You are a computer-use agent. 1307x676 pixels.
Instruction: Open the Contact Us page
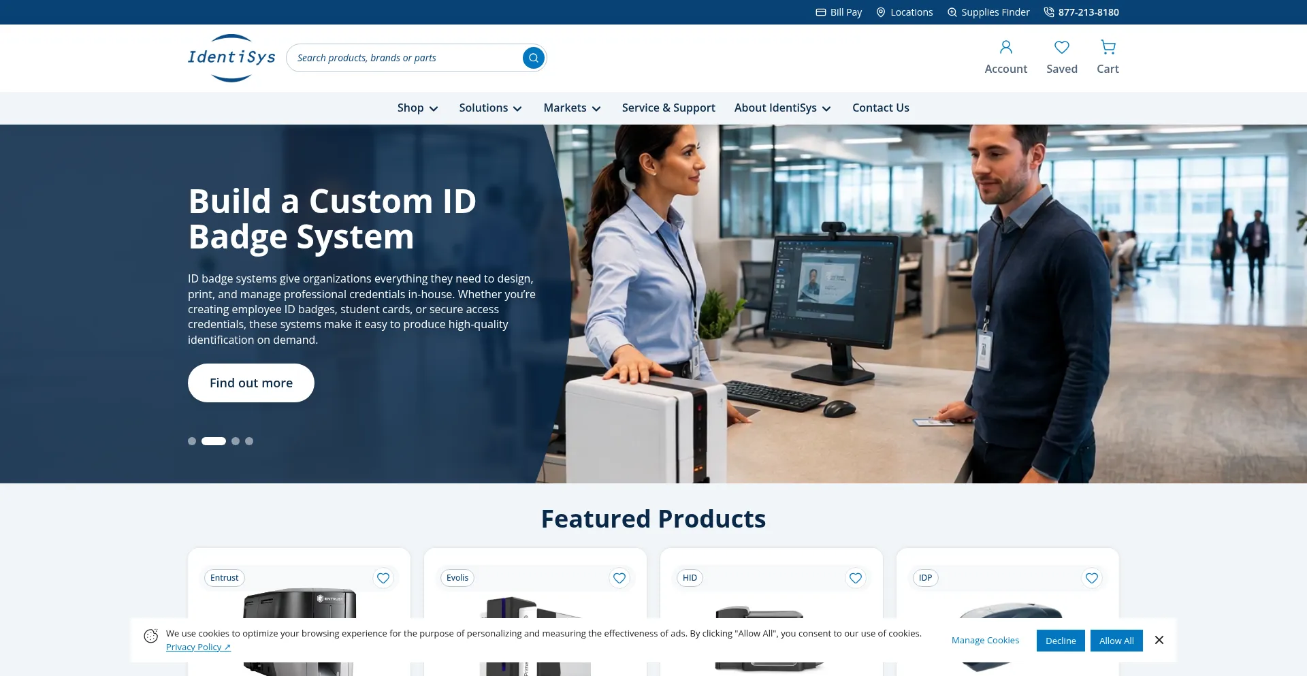tap(881, 108)
